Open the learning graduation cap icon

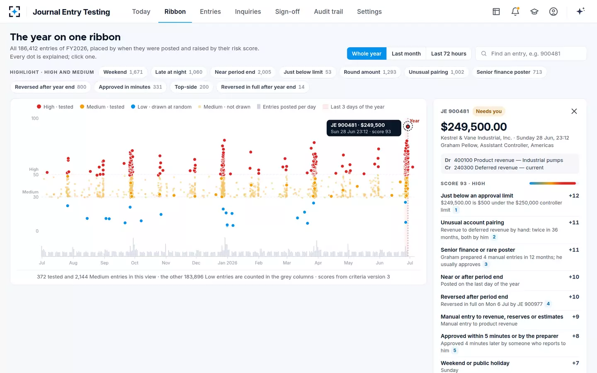pyautogui.click(x=534, y=12)
